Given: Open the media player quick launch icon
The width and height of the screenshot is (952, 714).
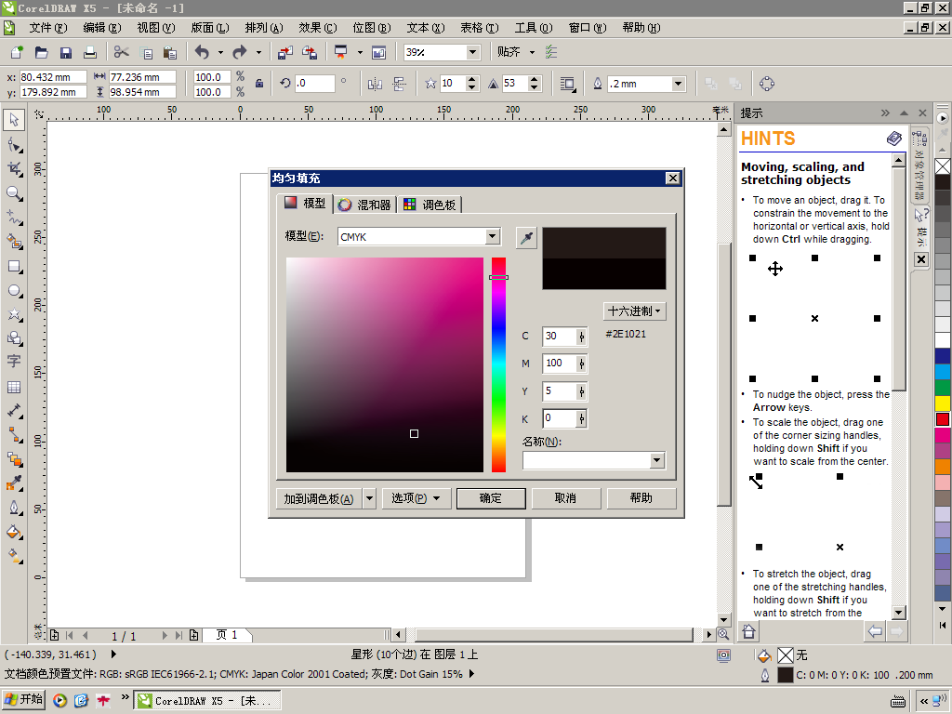Looking at the screenshot, I should coord(59,701).
